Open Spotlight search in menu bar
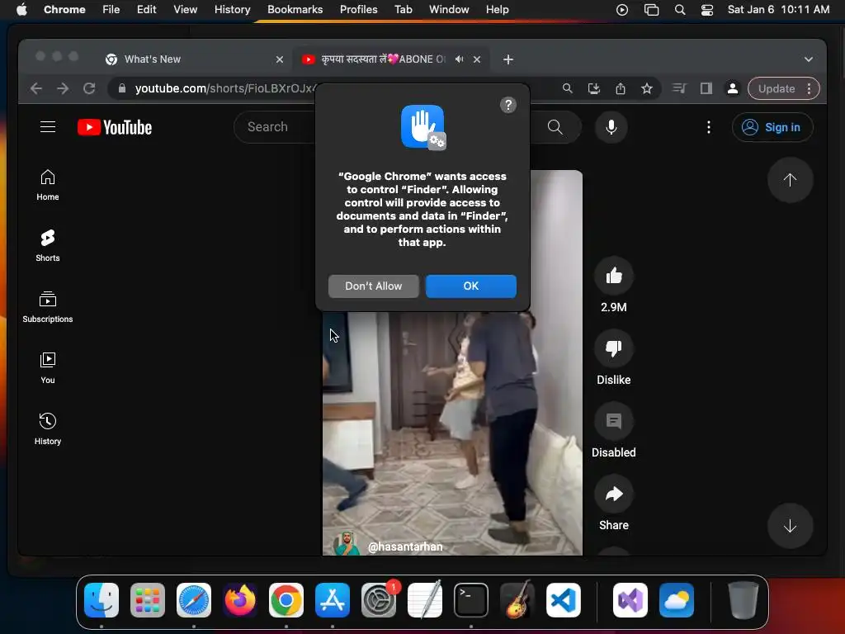845x634 pixels. click(x=680, y=10)
